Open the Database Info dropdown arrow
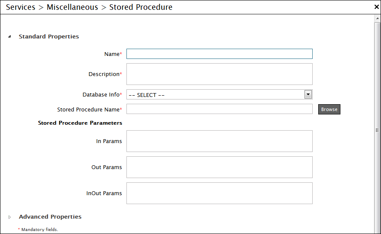The width and height of the screenshot is (381, 234). click(x=308, y=94)
